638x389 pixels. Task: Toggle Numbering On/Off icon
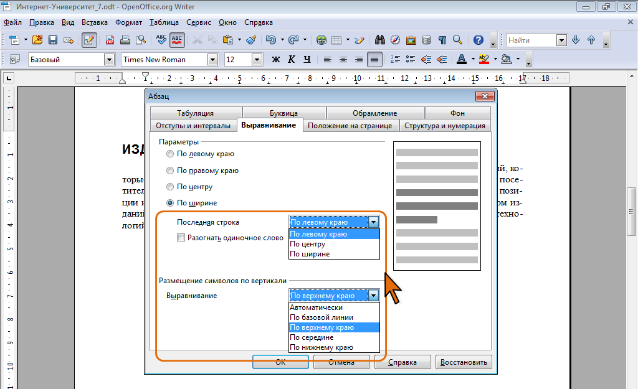(x=395, y=60)
